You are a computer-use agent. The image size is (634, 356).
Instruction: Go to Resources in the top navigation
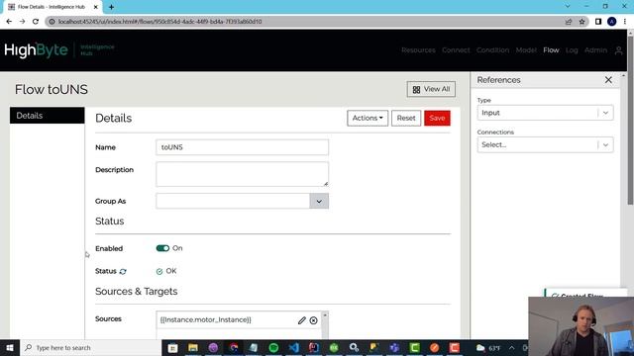coord(418,50)
